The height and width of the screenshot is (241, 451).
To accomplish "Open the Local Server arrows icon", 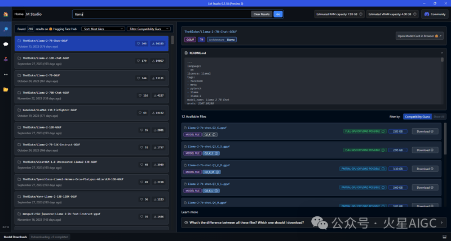I will click(x=6, y=75).
